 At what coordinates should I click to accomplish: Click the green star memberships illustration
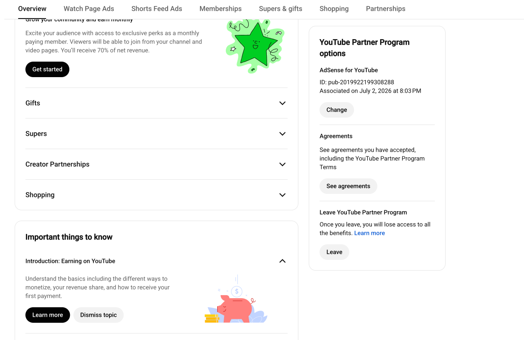(255, 46)
